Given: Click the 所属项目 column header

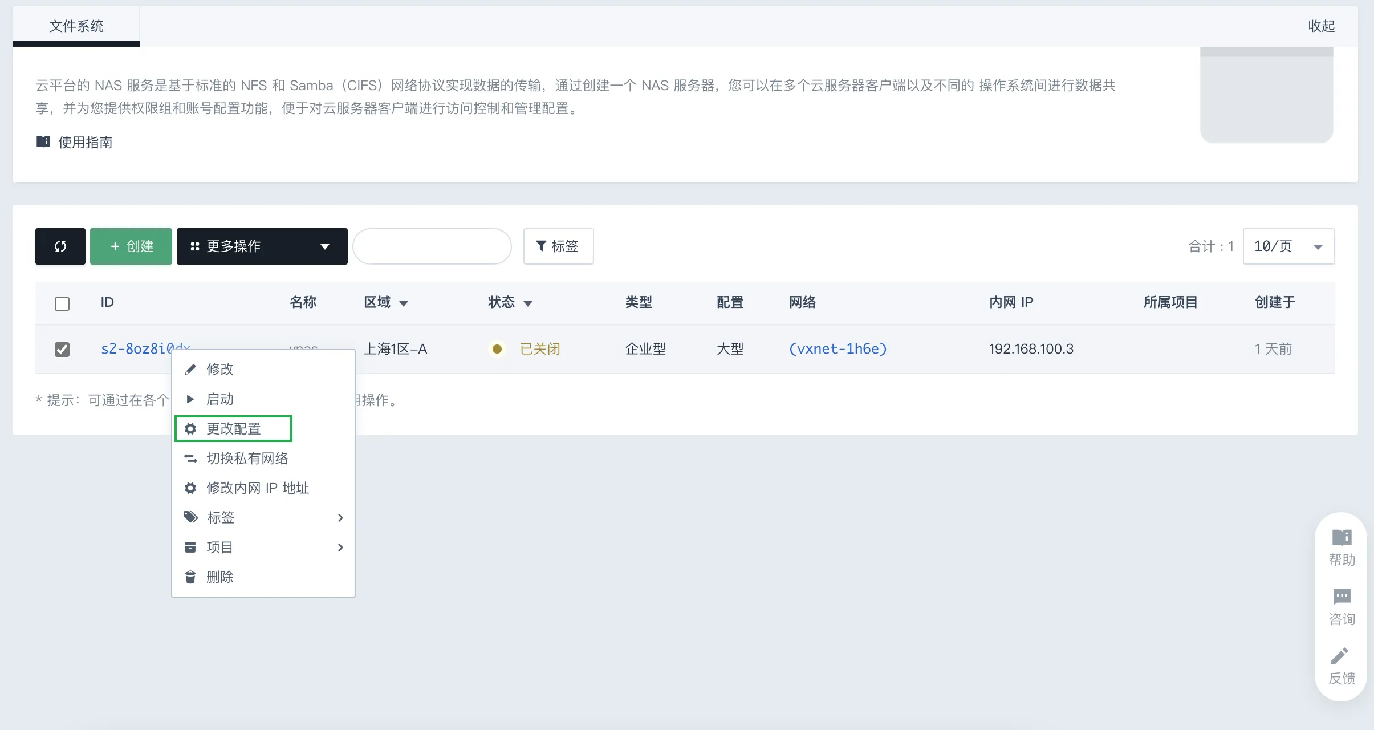Looking at the screenshot, I should click(x=1170, y=302).
